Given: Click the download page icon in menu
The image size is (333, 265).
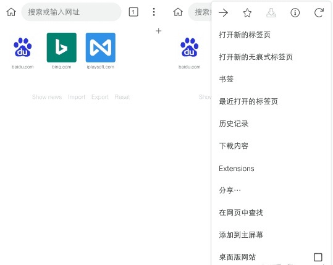Looking at the screenshot, I should pos(271,13).
